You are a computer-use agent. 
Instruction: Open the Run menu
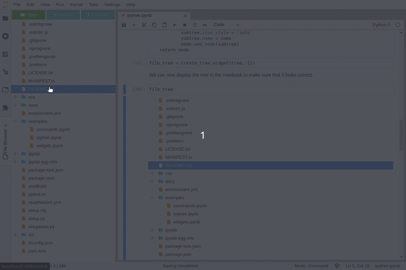[60, 4]
